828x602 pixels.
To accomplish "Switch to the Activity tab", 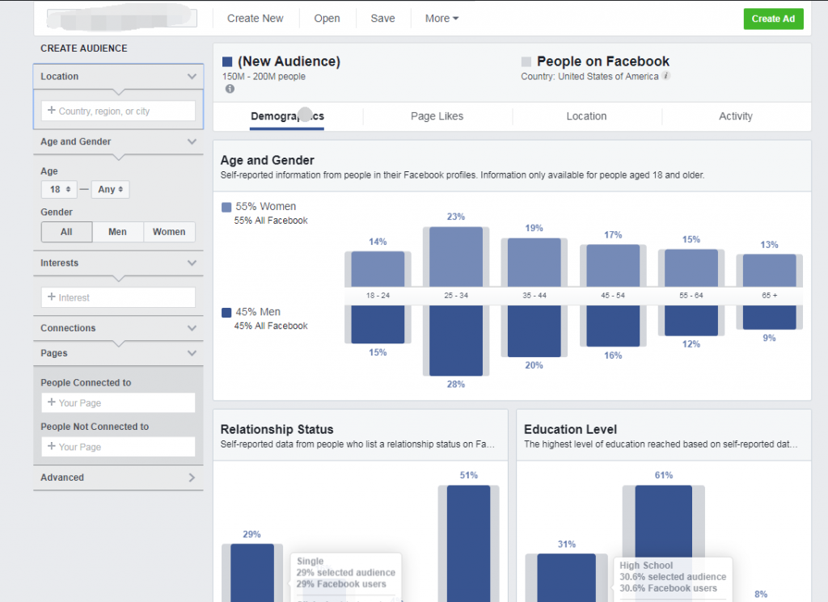I will tap(736, 116).
